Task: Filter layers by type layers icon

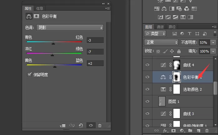Action: coord(189,33)
